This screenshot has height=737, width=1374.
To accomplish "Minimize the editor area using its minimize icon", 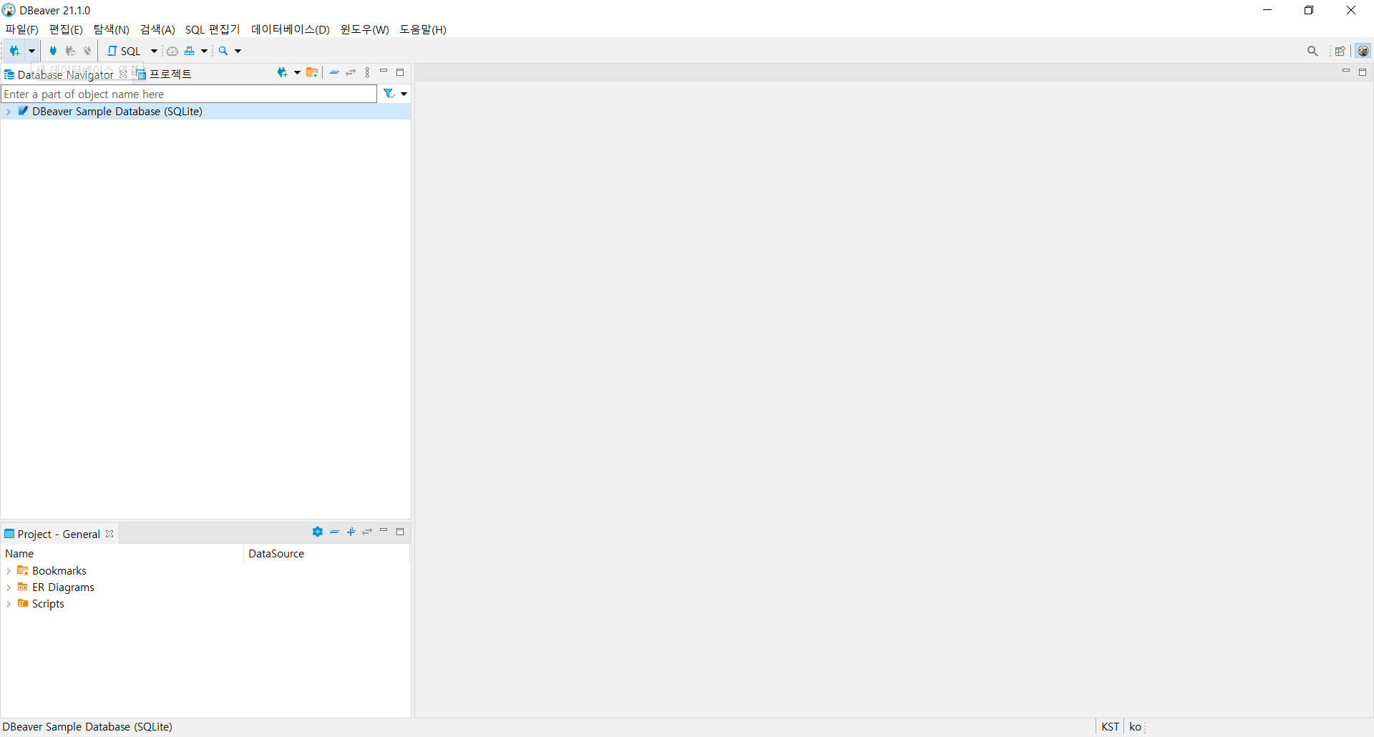I will click(1346, 72).
